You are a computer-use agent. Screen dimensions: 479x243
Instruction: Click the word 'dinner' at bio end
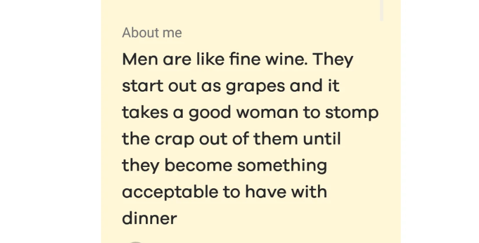pos(149,217)
